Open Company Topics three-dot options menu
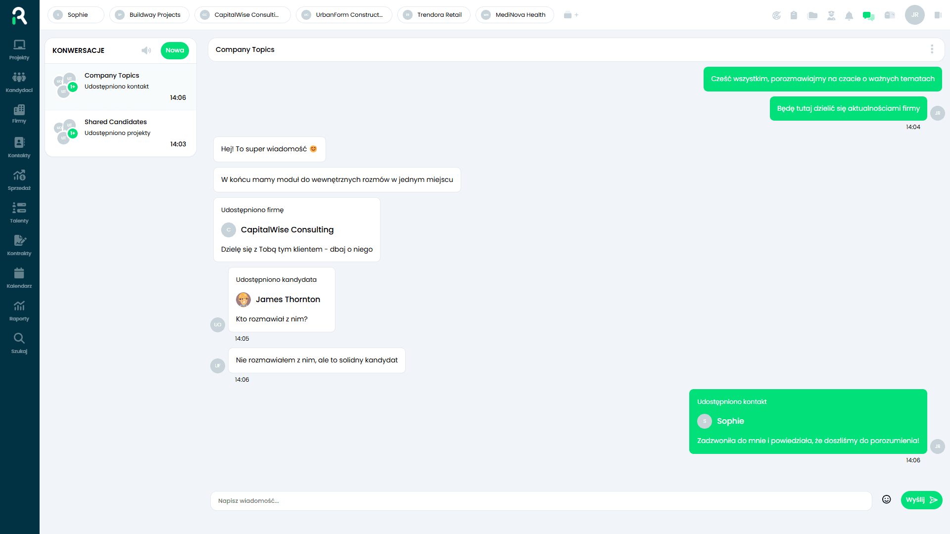This screenshot has width=950, height=534. coord(932,49)
